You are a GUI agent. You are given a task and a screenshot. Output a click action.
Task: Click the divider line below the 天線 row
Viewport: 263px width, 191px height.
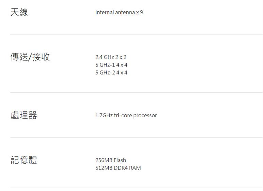coord(136,34)
